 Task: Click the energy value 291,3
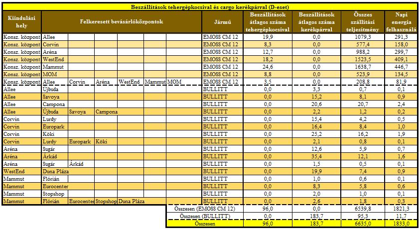coord(401,37)
